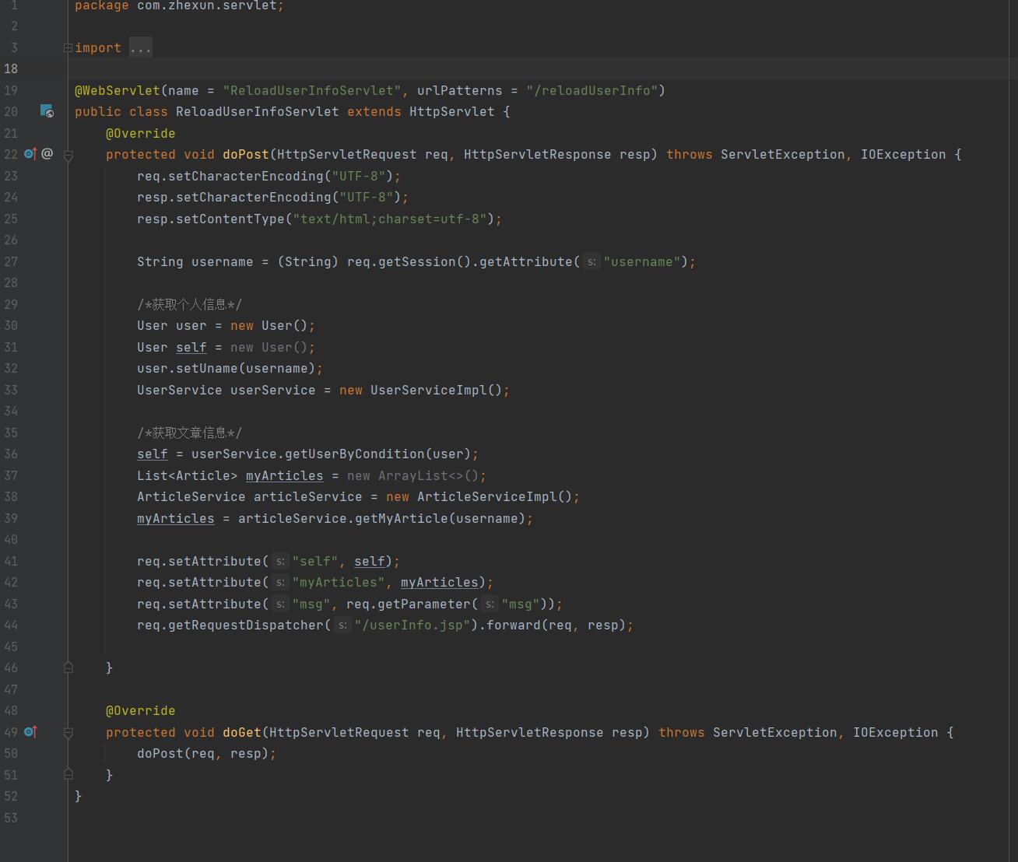Click the "myArticles" string in setAttribute
Image resolution: width=1018 pixels, height=862 pixels.
[x=339, y=582]
